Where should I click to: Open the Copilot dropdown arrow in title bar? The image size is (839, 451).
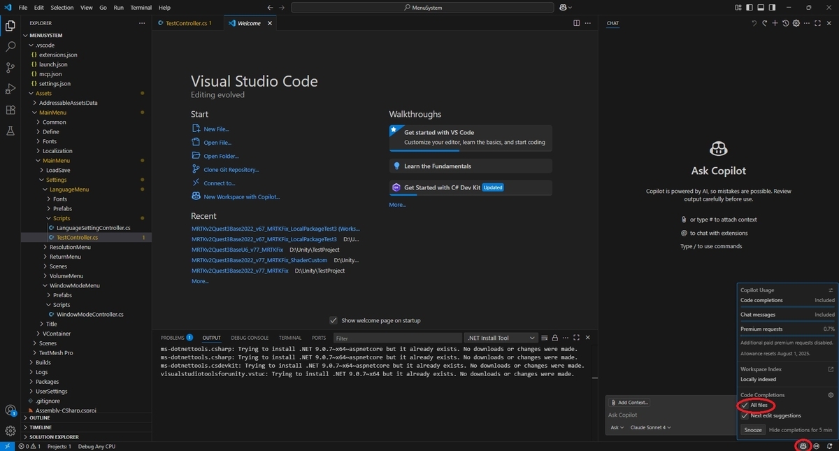571,8
